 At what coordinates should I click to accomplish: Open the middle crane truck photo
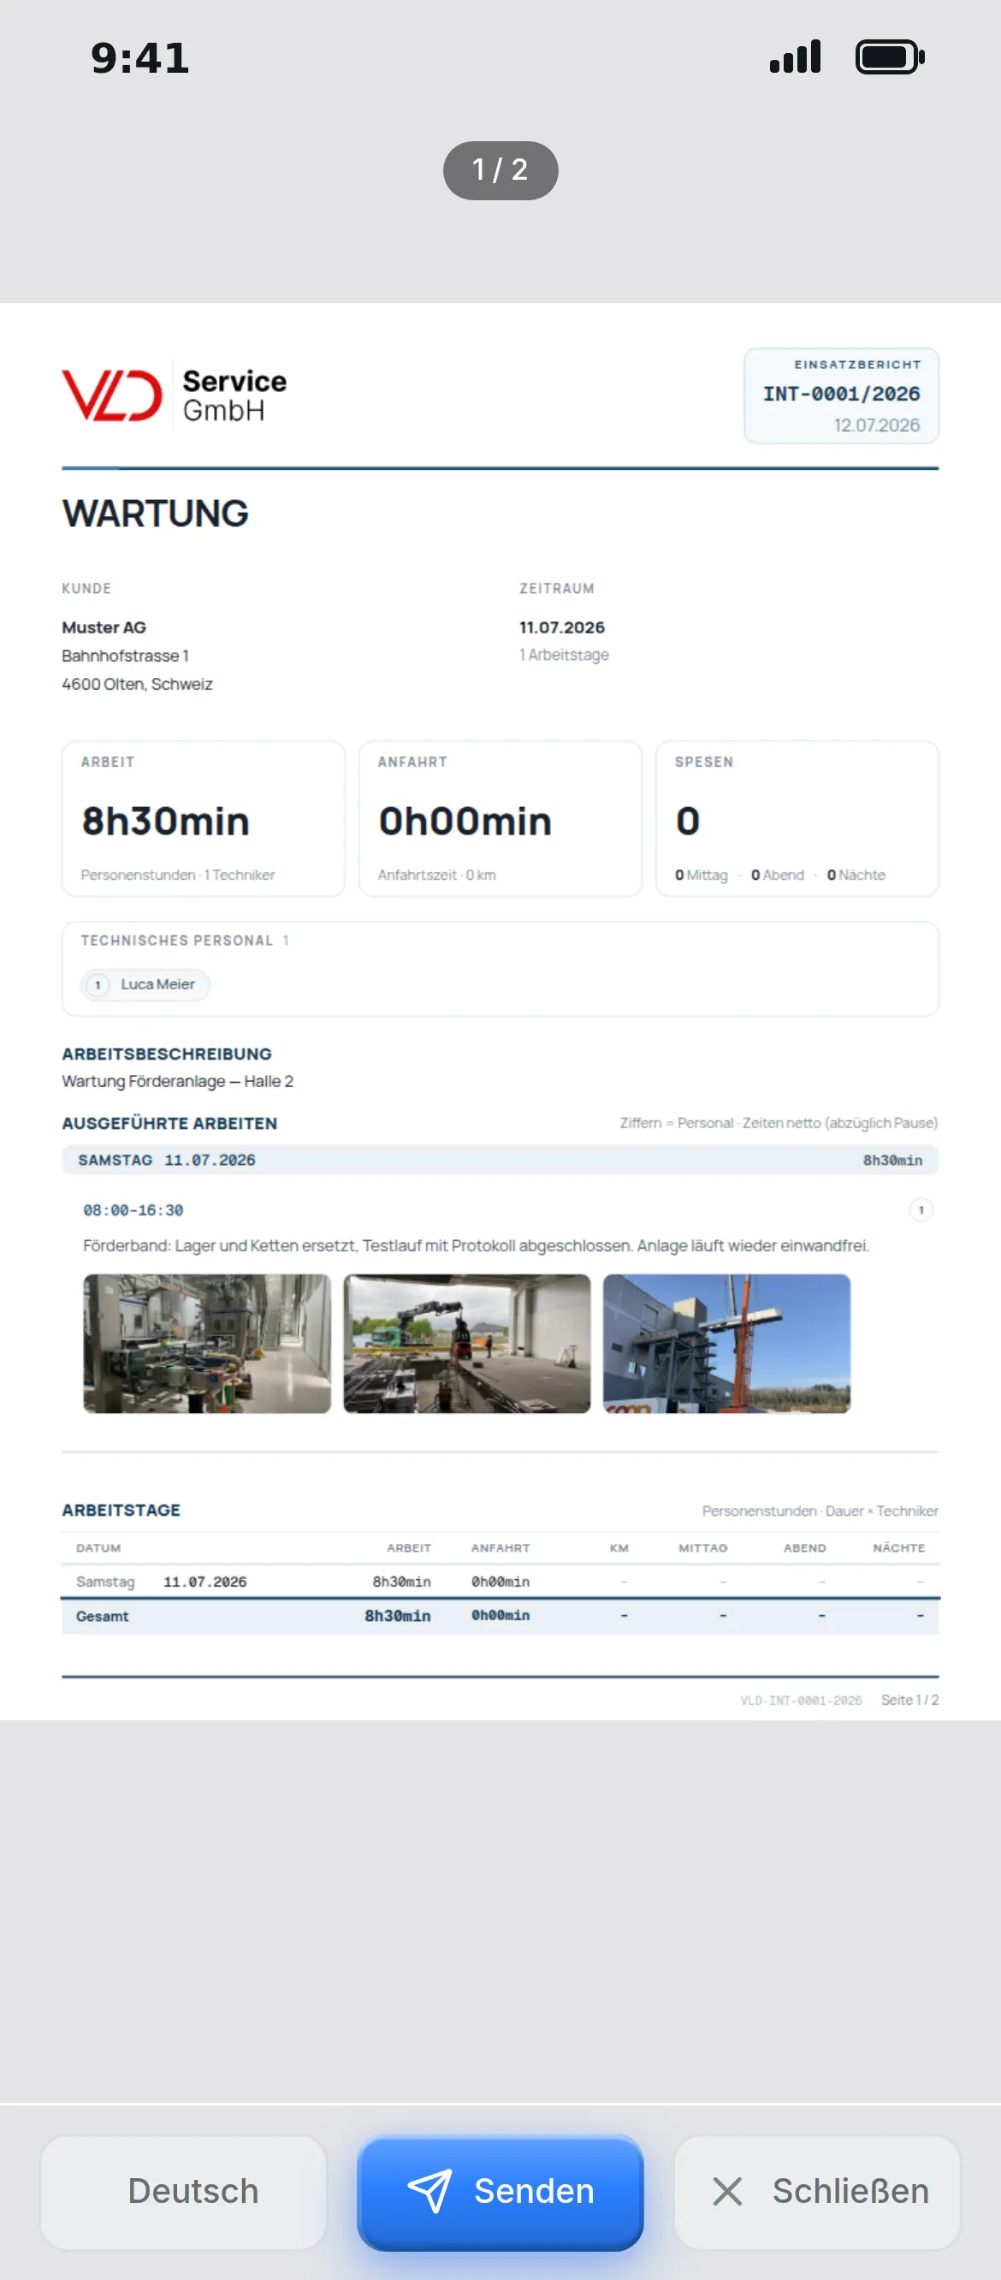tap(466, 1343)
